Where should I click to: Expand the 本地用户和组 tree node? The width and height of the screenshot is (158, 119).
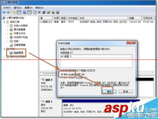[x=8, y=37]
